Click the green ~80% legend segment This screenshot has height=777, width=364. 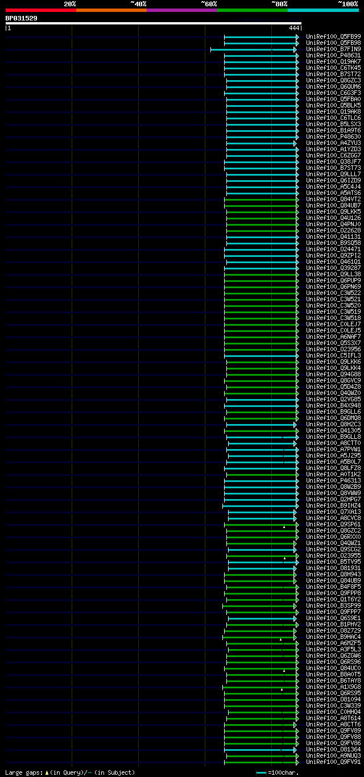pyautogui.click(x=252, y=10)
